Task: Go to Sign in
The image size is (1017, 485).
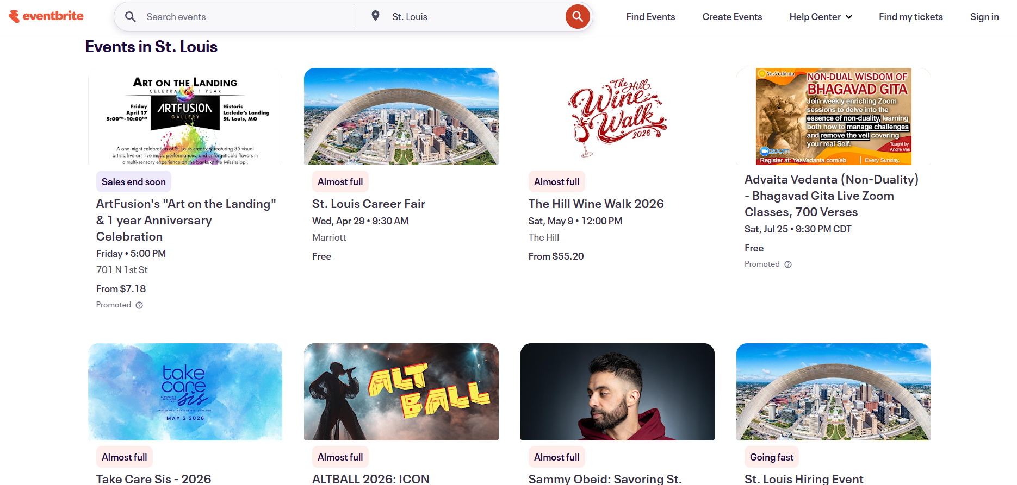Action: 984,17
